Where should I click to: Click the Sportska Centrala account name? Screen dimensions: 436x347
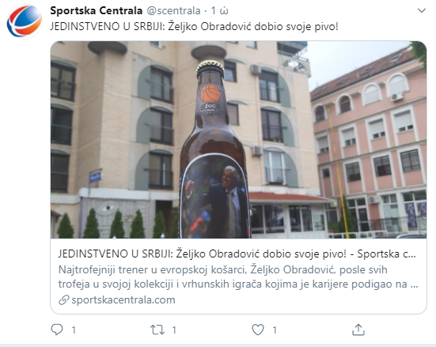(x=97, y=10)
